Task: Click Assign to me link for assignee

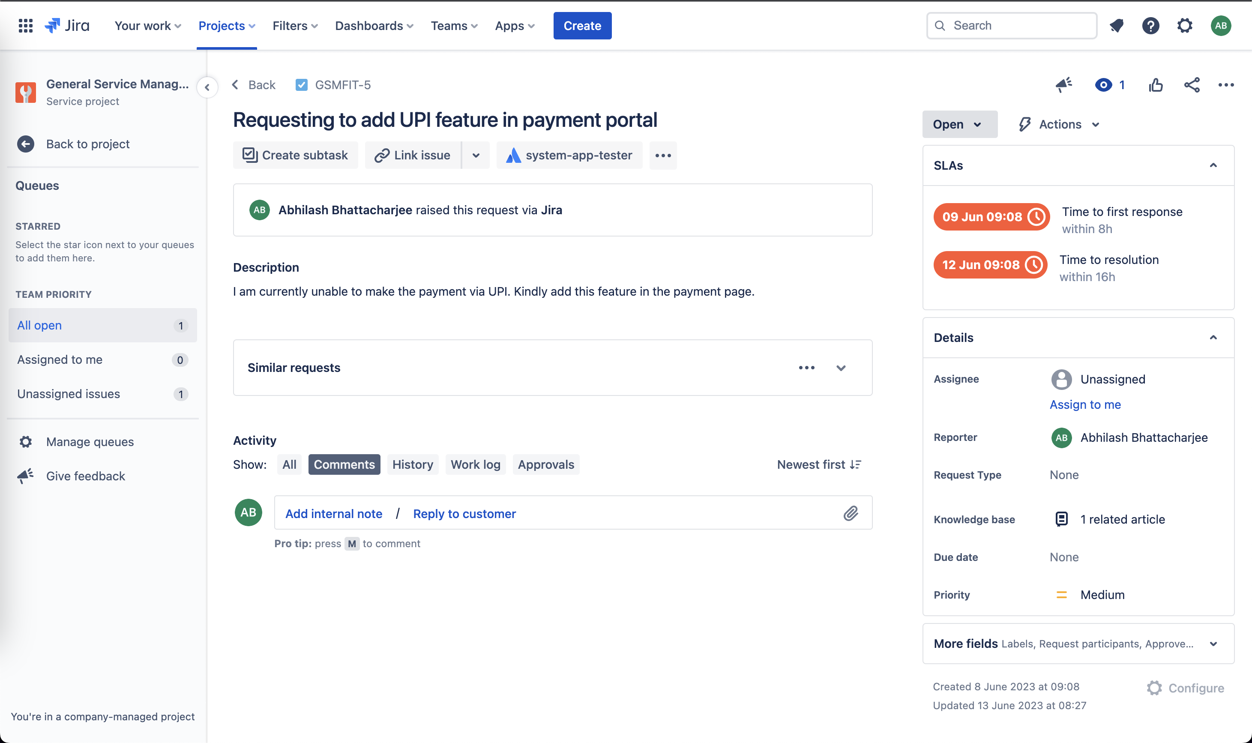Action: 1085,404
